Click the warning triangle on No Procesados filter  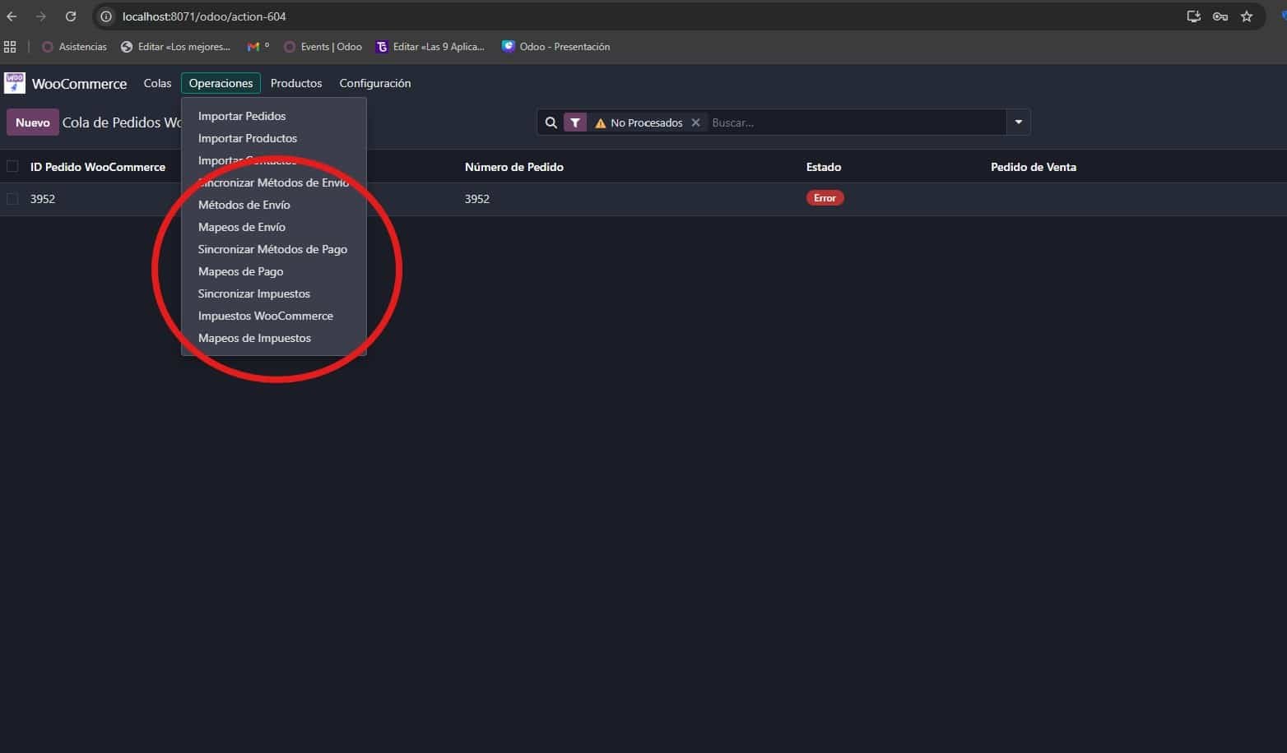(600, 122)
